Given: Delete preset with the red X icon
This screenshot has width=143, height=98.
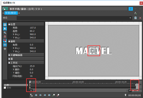Looking at the screenshot, I should (140, 18).
